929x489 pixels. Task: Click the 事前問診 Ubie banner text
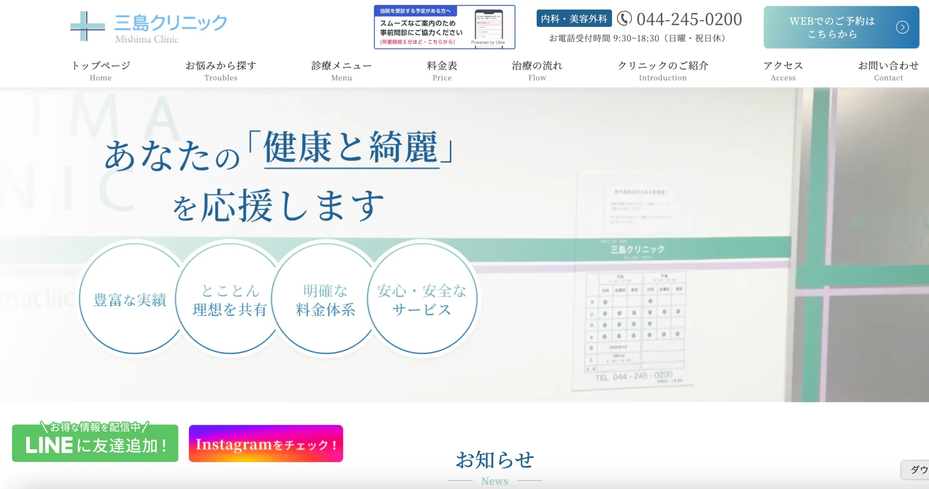[421, 28]
